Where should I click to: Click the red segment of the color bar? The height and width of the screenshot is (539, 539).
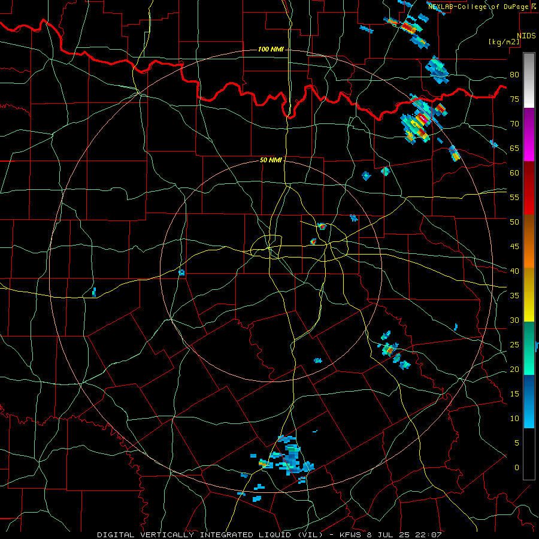coord(529,187)
